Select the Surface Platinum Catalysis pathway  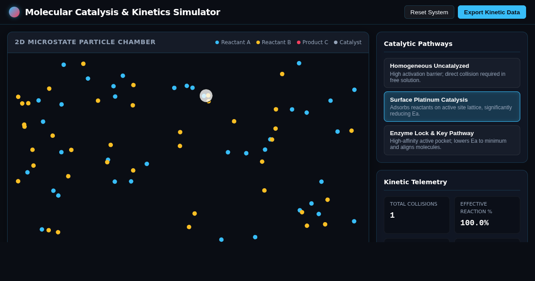point(452,107)
